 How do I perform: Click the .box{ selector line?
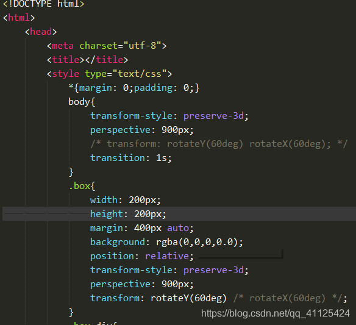tap(82, 186)
